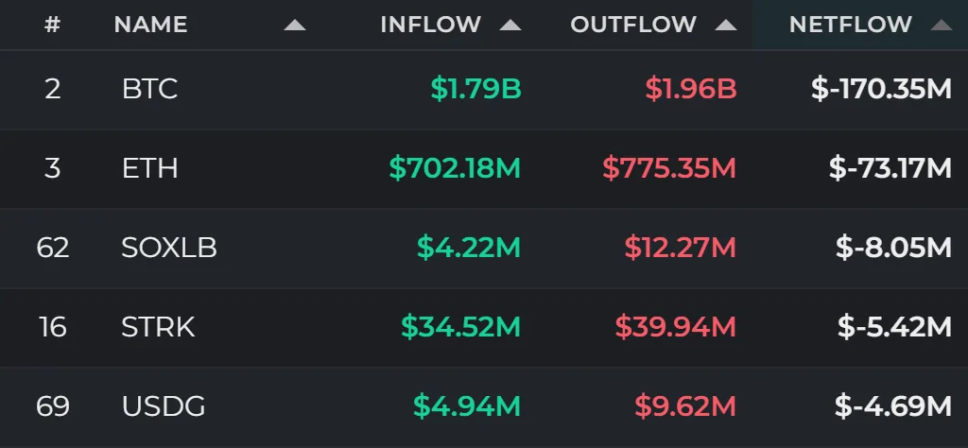Click the INFLOW column header label

(431, 25)
